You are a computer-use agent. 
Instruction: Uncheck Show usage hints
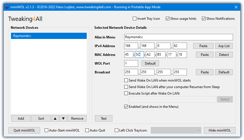click(167, 19)
